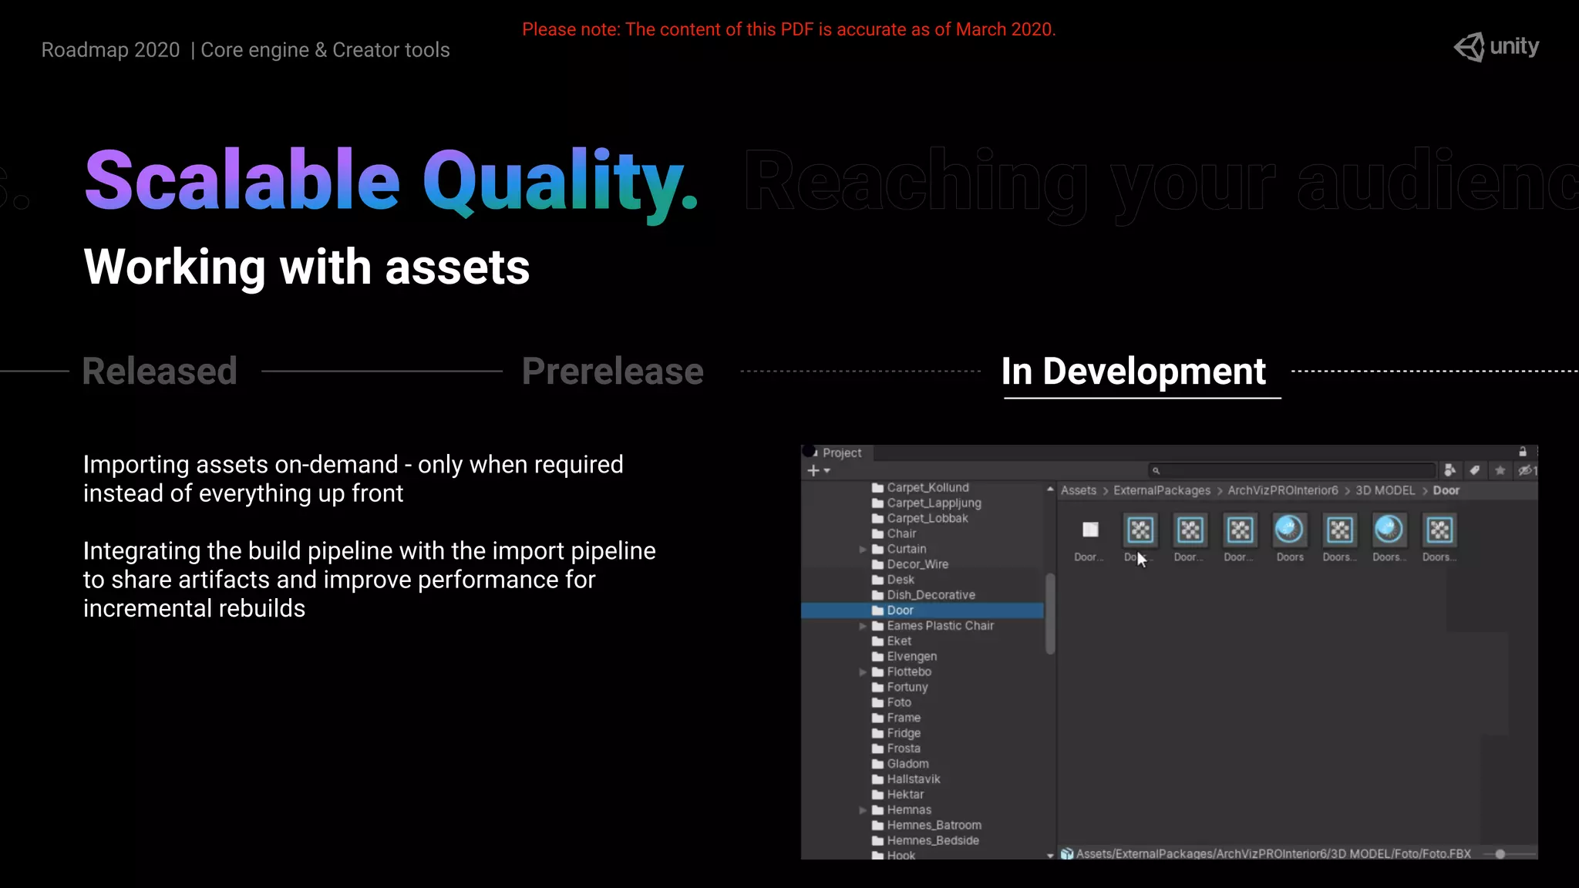This screenshot has height=888, width=1579.
Task: Click the Assets breadcrumb
Action: point(1078,490)
